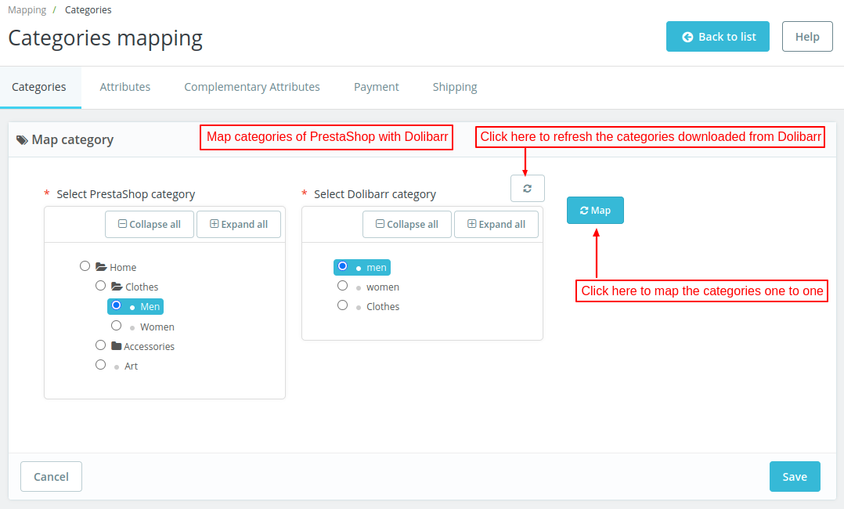Screen dimensions: 844x509
Task: Click the open folder icon beside Home
Action: [101, 267]
